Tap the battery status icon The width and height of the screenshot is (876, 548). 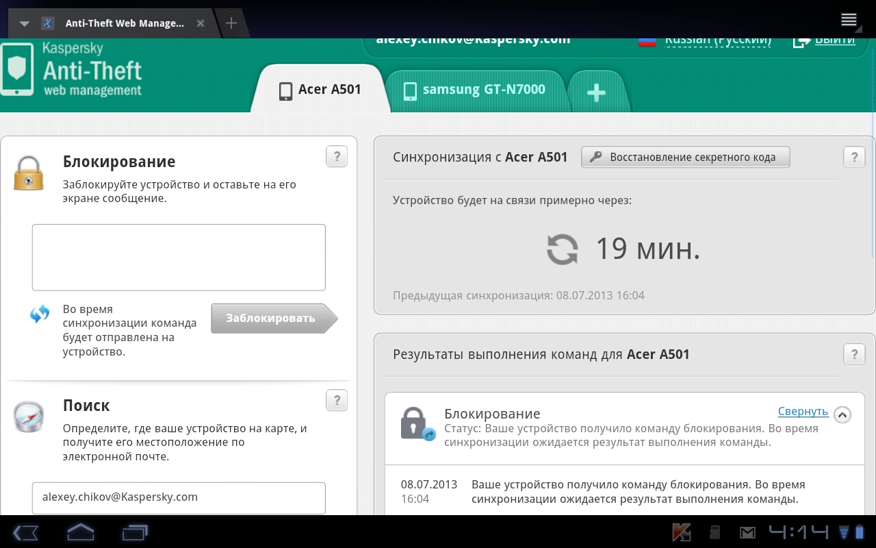860,532
